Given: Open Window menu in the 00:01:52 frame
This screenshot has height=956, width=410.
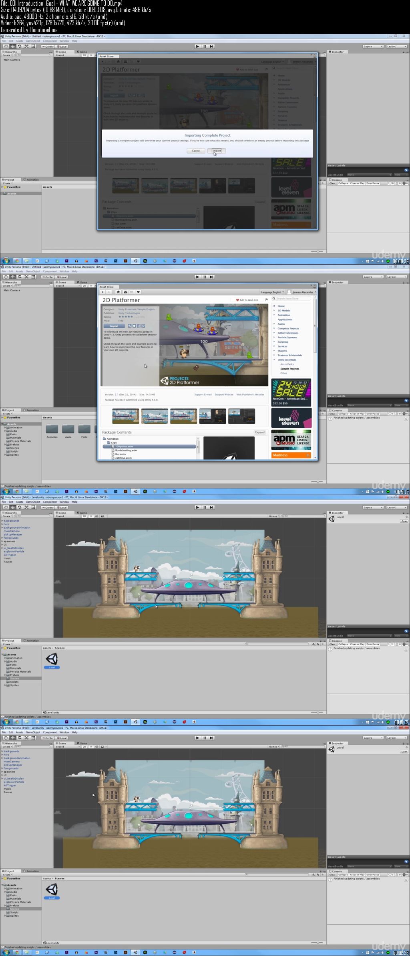Looking at the screenshot, I should [64, 502].
